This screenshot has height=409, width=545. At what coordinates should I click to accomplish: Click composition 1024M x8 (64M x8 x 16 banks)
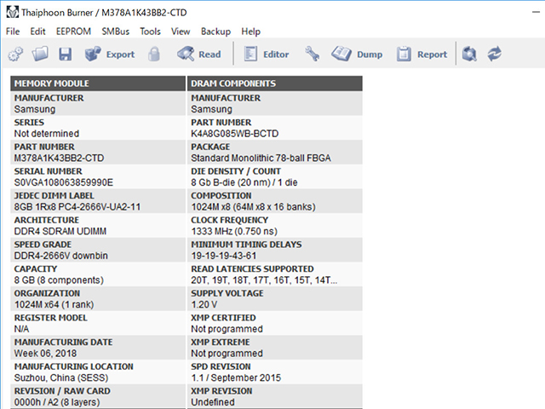coord(253,206)
